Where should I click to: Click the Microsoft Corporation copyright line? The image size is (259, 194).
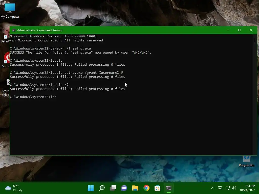coord(57,40)
